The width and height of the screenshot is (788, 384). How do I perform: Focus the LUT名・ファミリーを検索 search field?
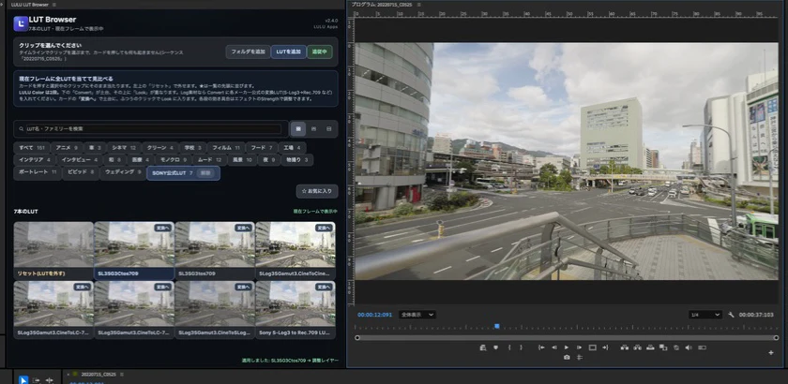(x=151, y=129)
